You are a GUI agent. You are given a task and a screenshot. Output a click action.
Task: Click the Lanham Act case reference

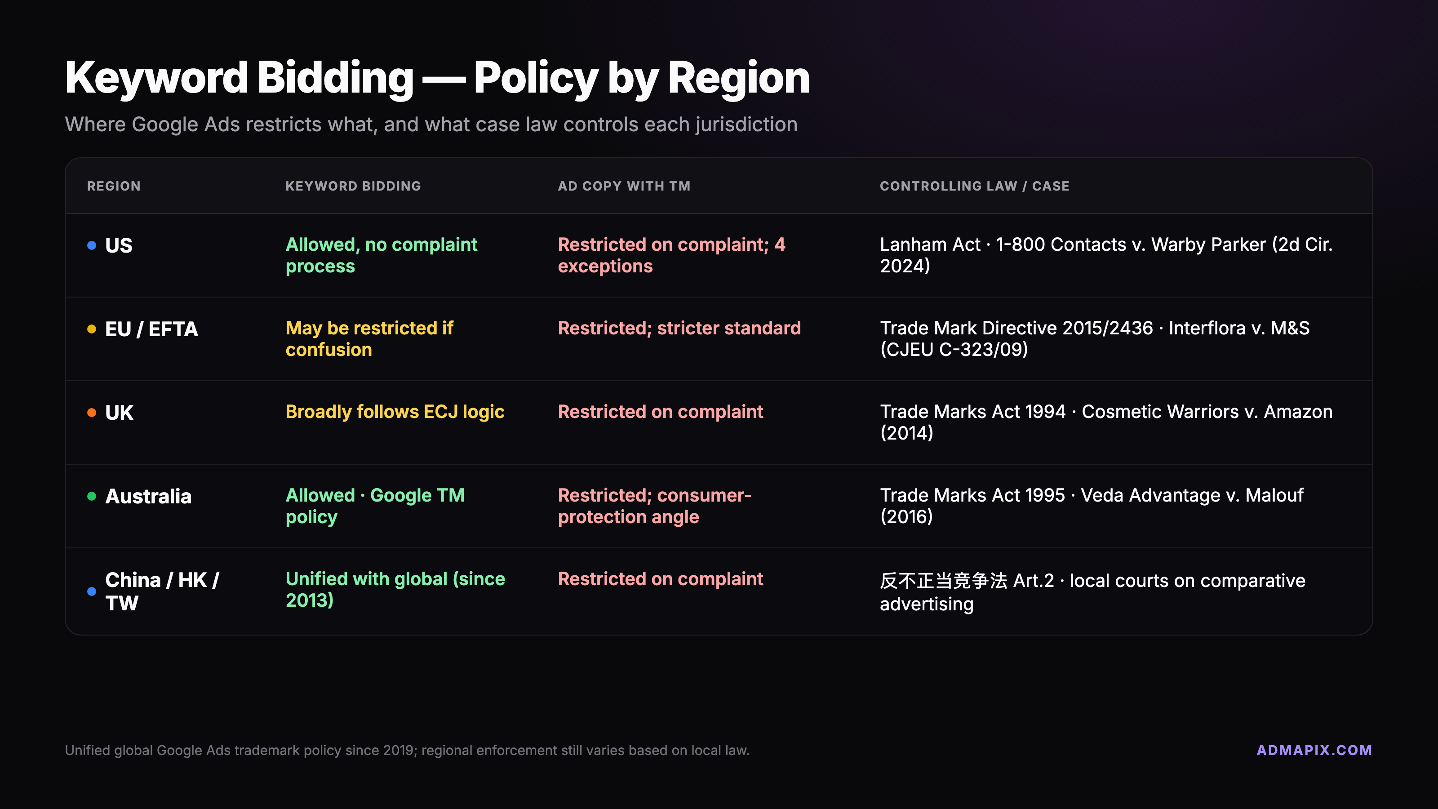tap(1106, 255)
